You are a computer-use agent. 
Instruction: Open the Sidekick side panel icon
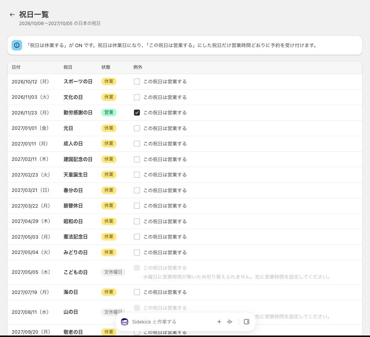pyautogui.click(x=246, y=322)
